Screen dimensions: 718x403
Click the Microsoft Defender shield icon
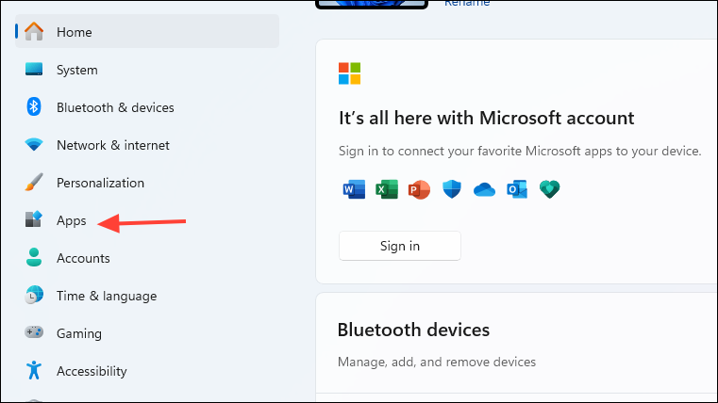tap(452, 189)
